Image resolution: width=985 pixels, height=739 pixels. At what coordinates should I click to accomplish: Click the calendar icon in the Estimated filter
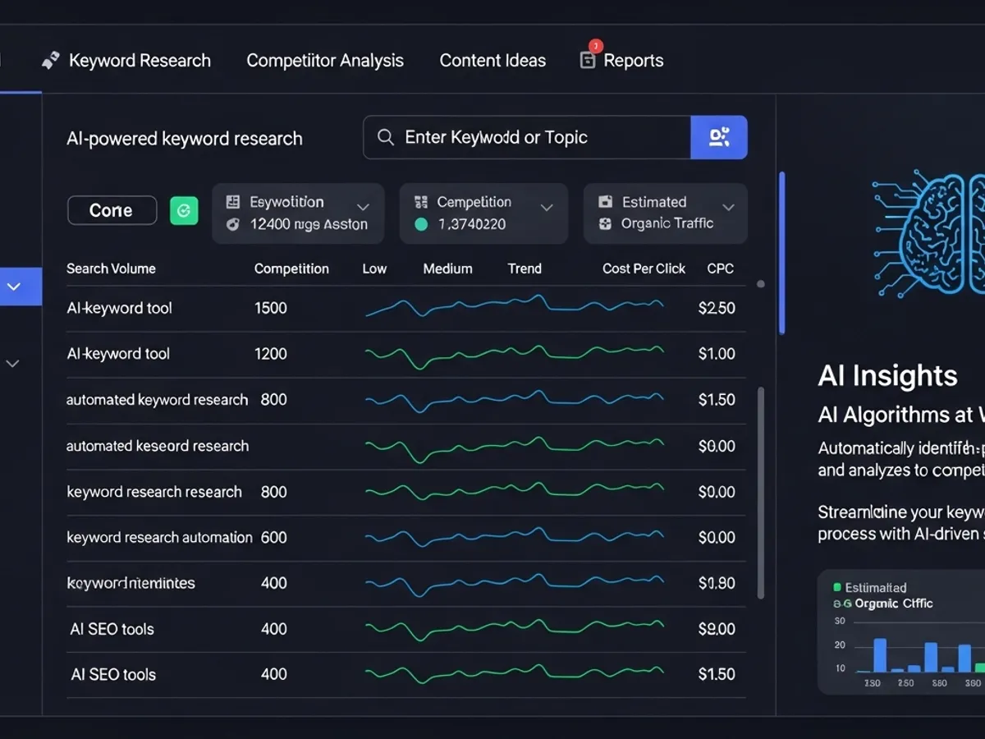(x=606, y=201)
